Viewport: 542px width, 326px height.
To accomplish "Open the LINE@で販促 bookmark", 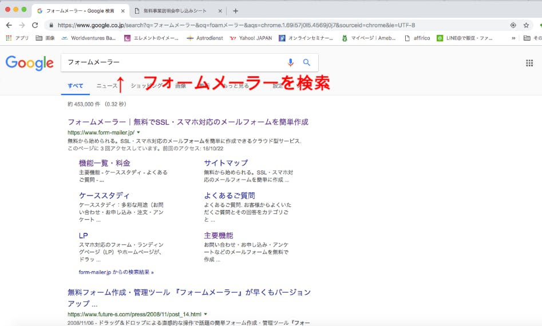I will point(465,38).
